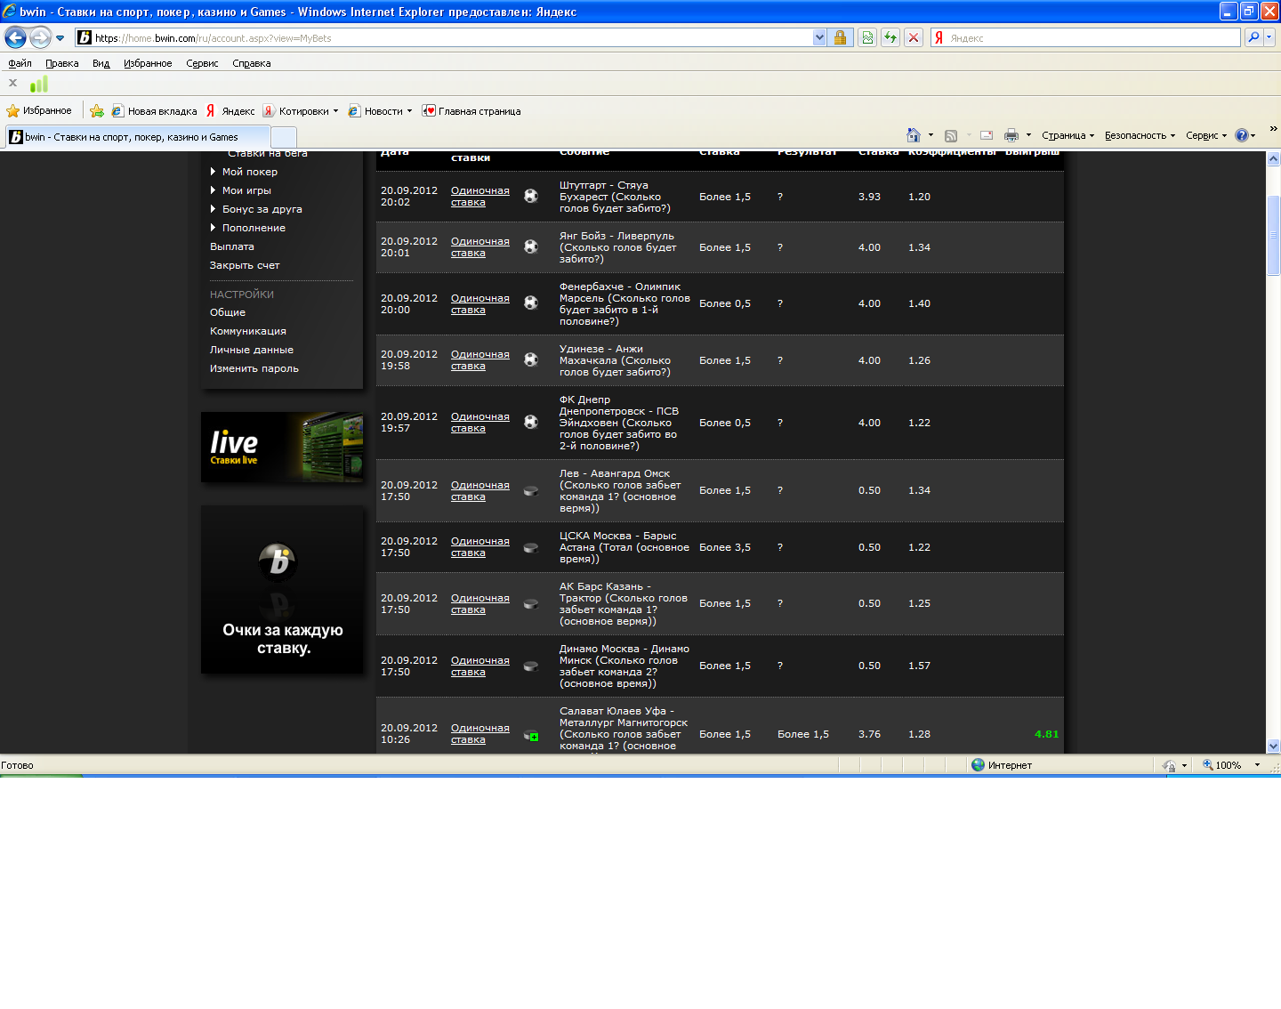
Task: Click Изменить пароль link
Action: (254, 368)
